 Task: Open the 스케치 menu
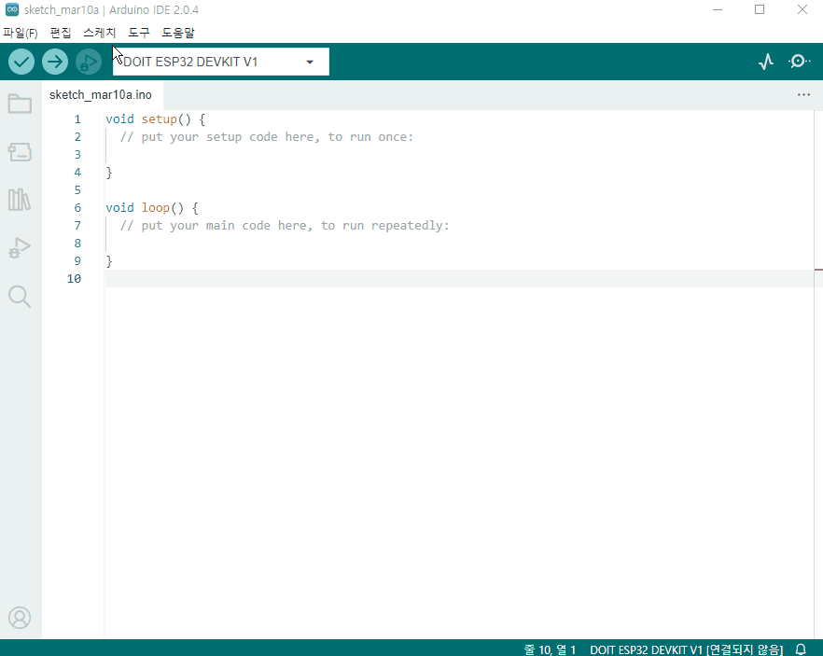(99, 33)
